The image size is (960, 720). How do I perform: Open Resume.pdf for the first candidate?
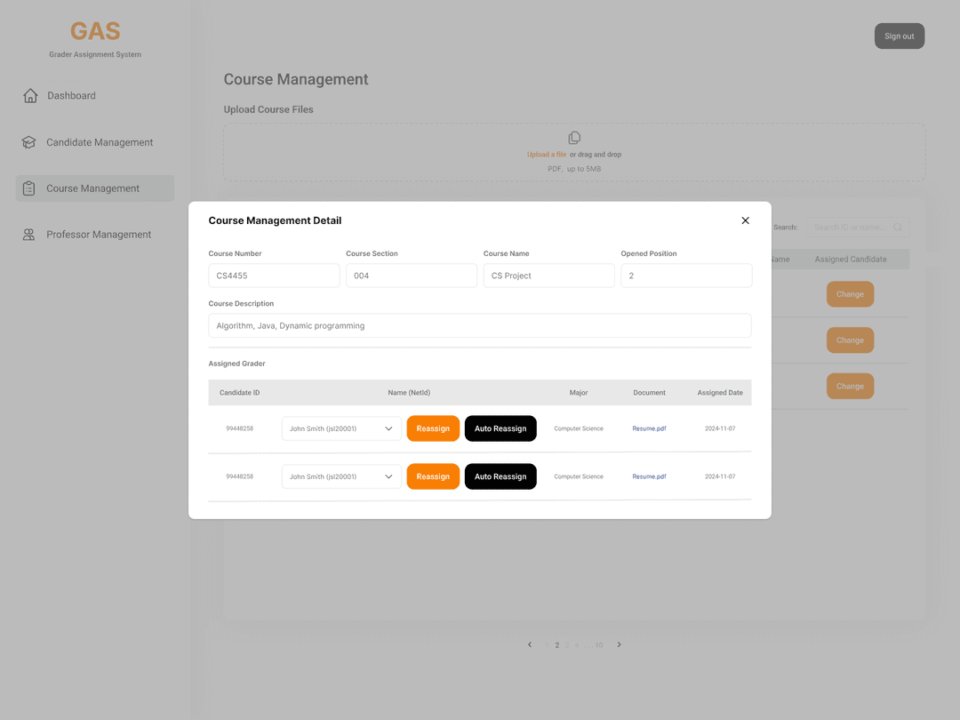click(x=649, y=428)
